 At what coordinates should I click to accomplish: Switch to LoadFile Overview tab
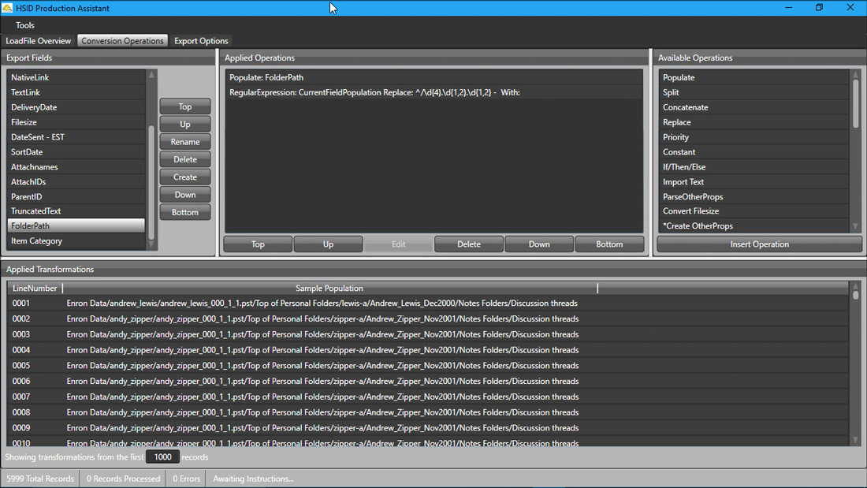(x=39, y=41)
